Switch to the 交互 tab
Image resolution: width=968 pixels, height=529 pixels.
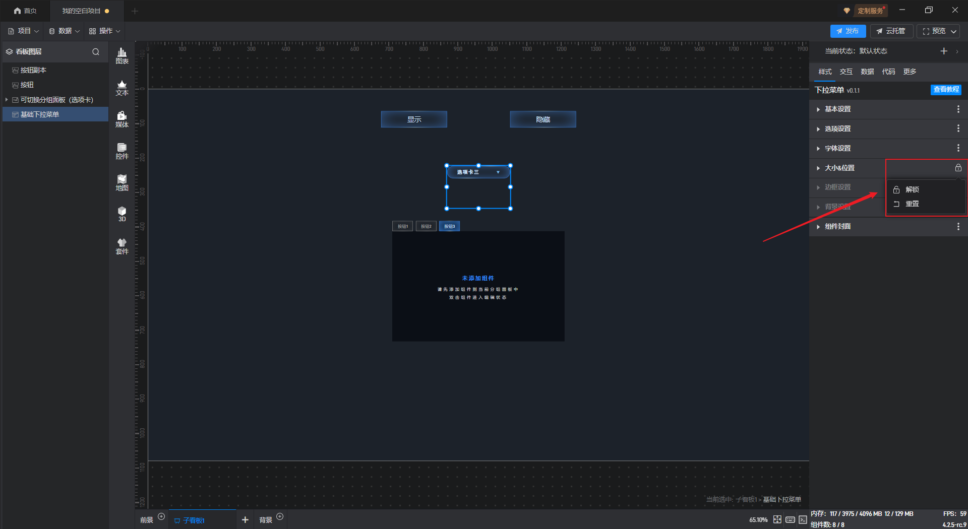(x=845, y=72)
